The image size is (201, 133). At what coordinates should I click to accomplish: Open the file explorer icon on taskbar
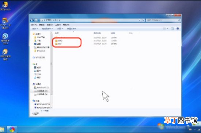[2, 129]
